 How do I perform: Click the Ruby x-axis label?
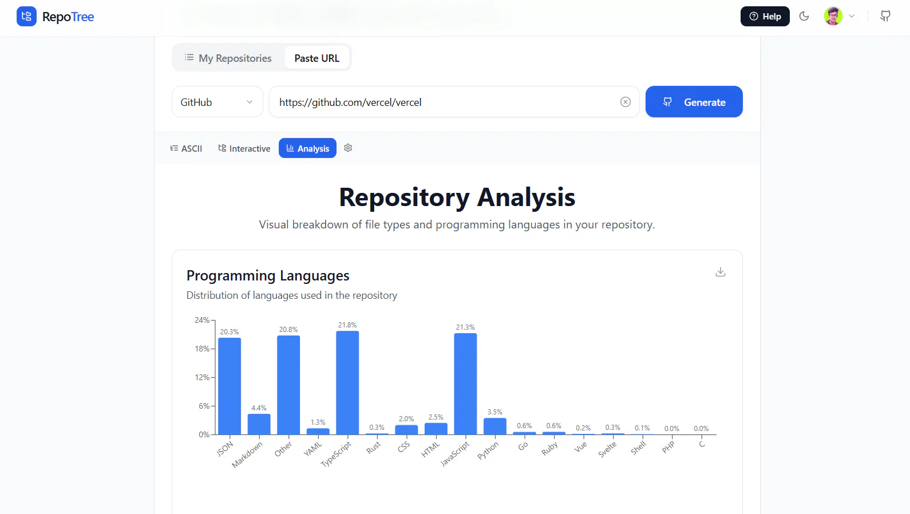(549, 448)
